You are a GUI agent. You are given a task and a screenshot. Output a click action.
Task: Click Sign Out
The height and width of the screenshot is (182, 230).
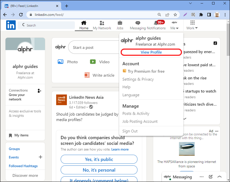130,131
